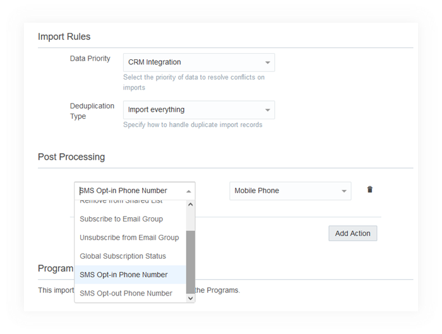Select the partially hidden Remove from Shared List option

[x=121, y=202]
